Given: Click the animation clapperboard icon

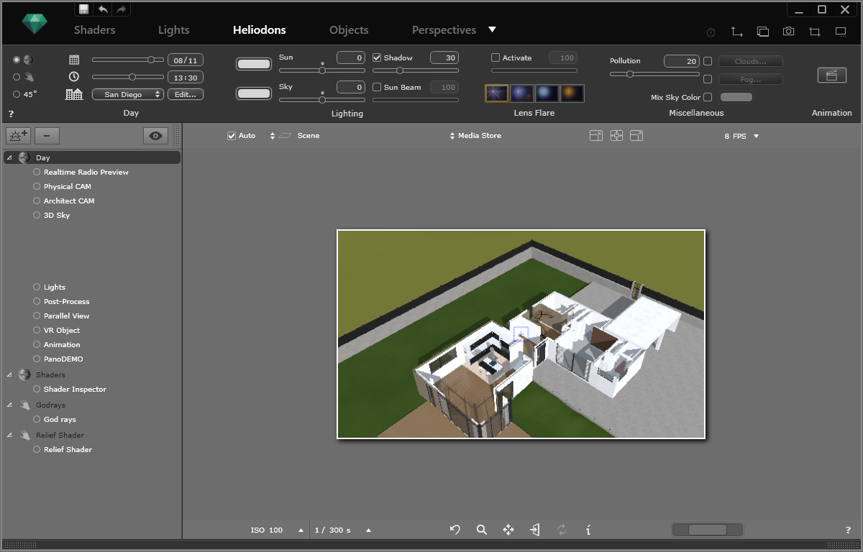Looking at the screenshot, I should (831, 75).
